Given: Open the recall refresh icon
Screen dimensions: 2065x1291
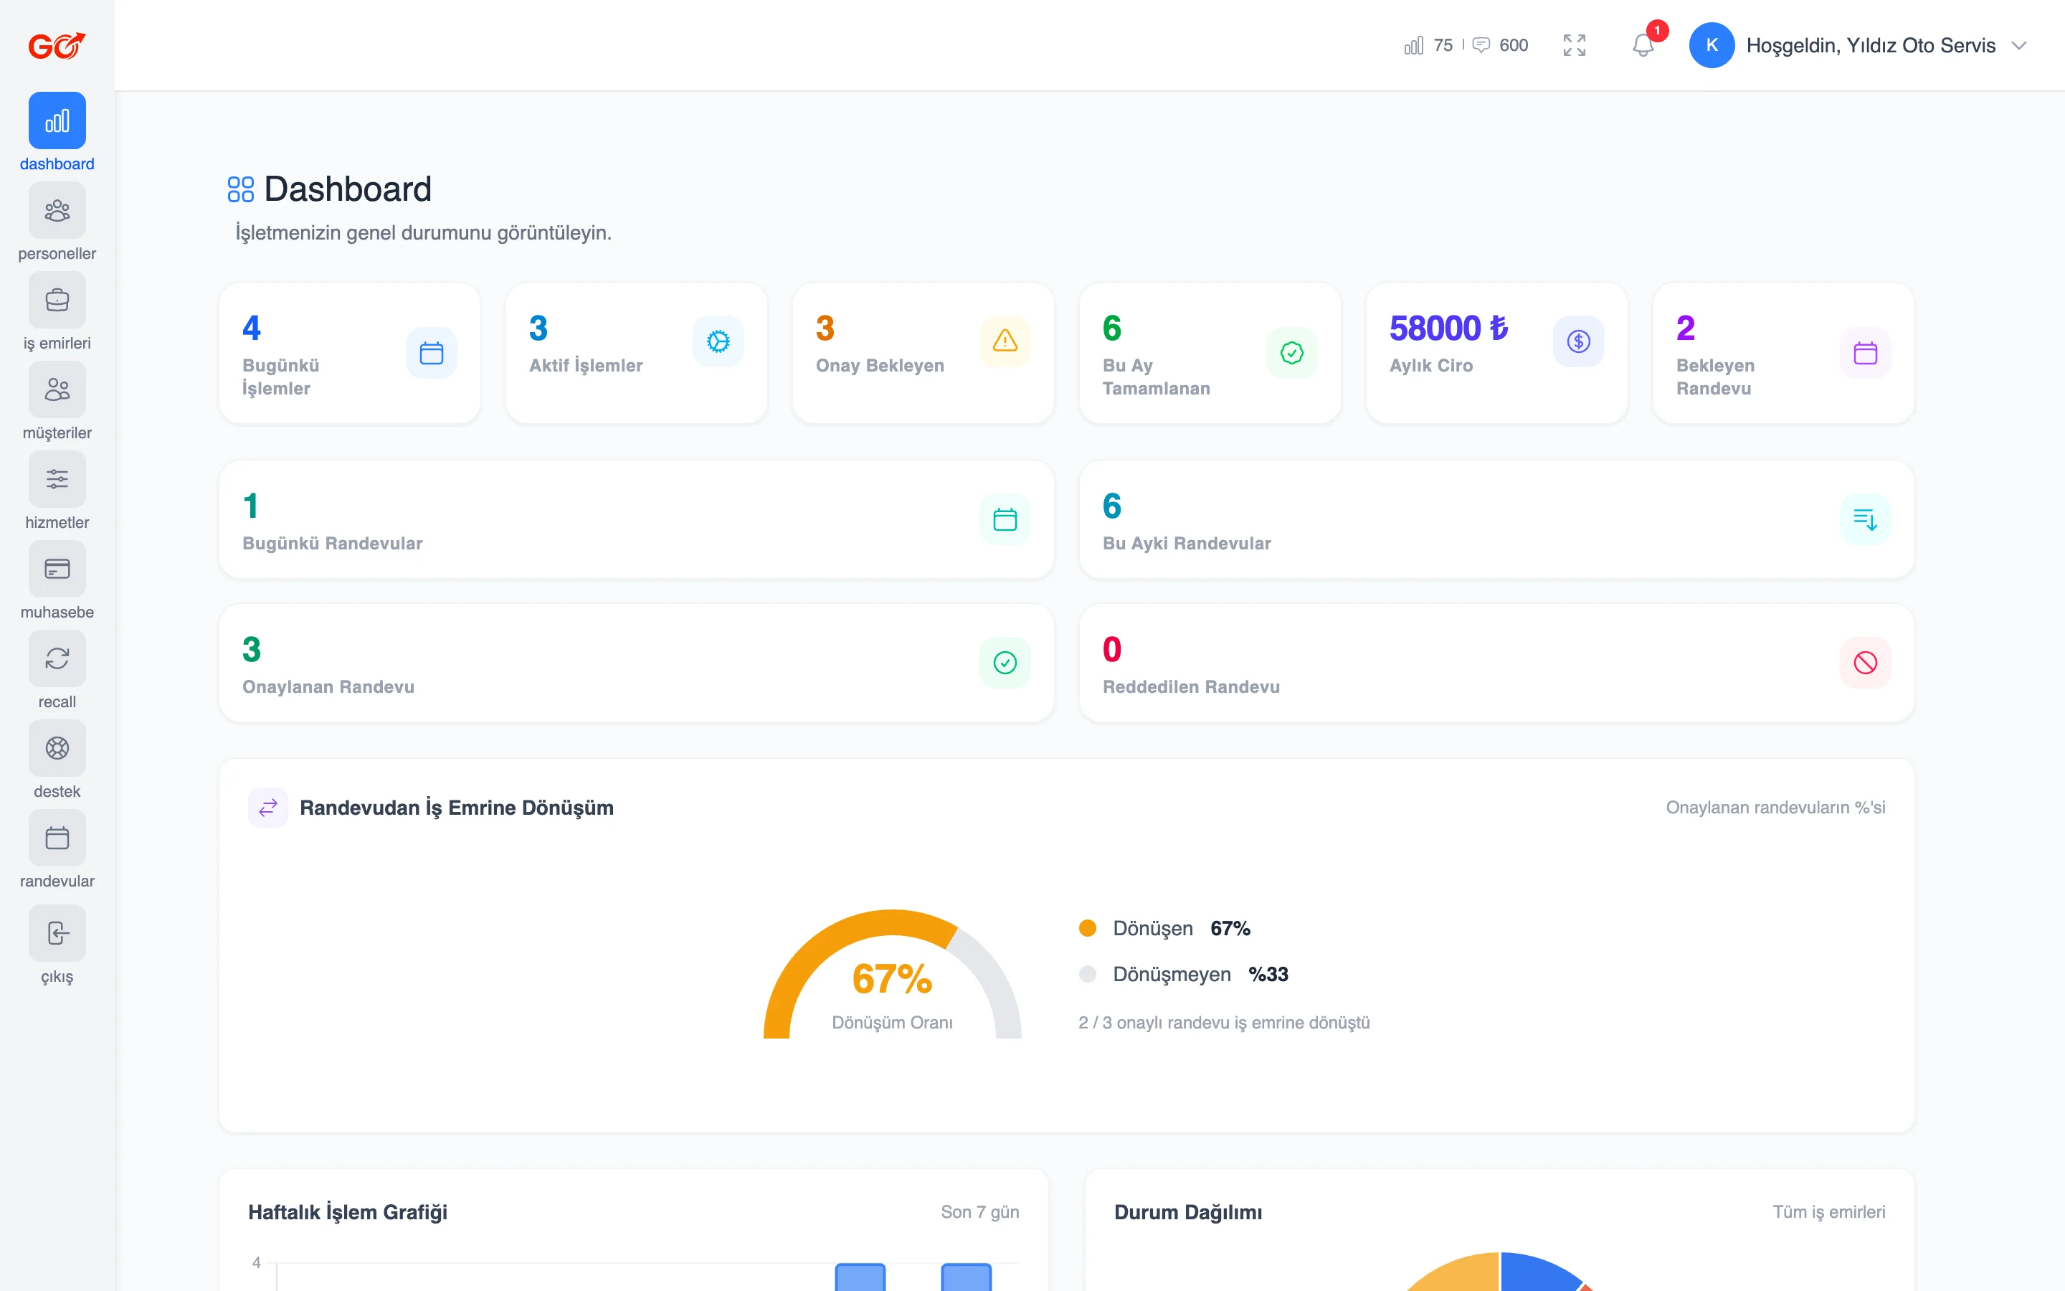Looking at the screenshot, I should point(57,658).
